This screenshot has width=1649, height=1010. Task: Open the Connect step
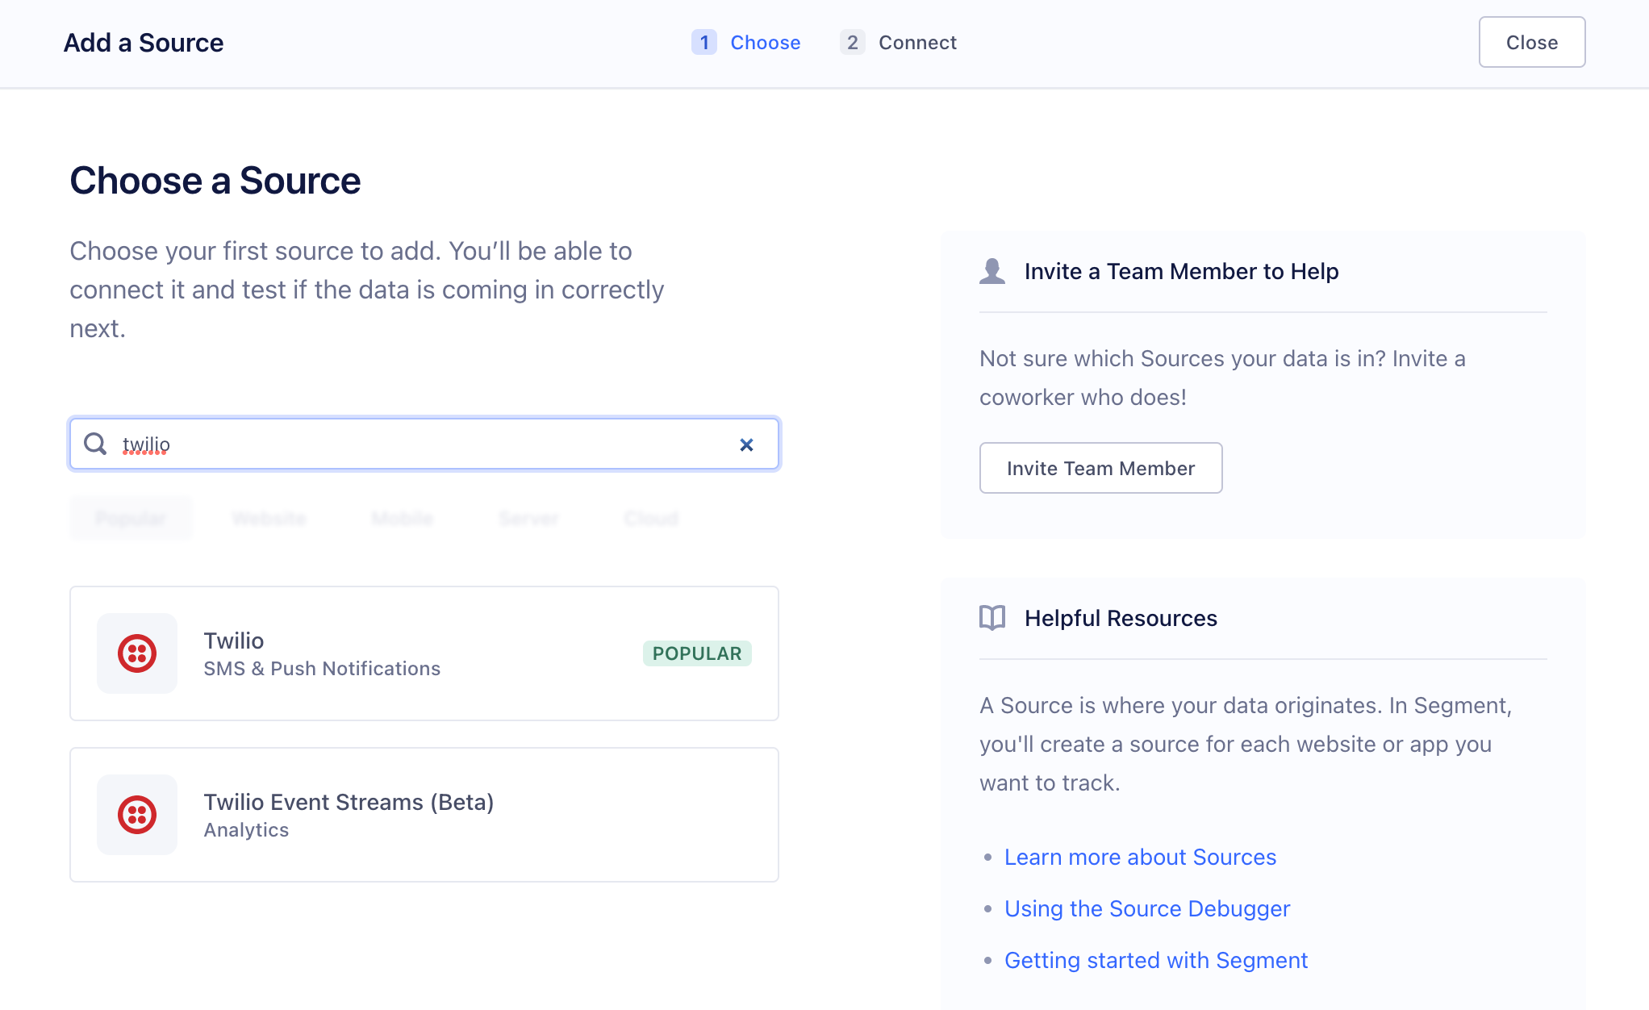point(917,42)
